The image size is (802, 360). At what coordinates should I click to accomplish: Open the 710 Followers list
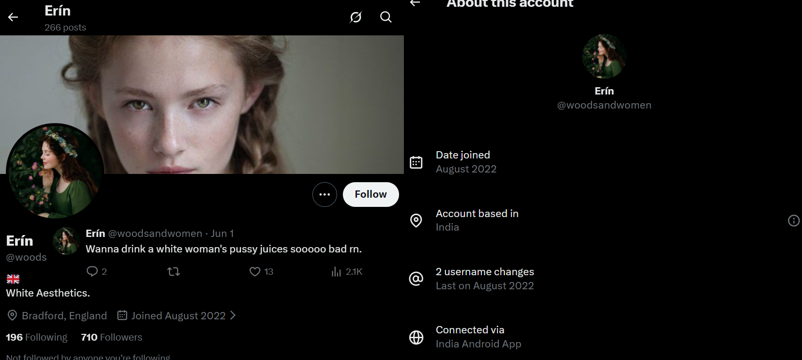[x=112, y=337]
